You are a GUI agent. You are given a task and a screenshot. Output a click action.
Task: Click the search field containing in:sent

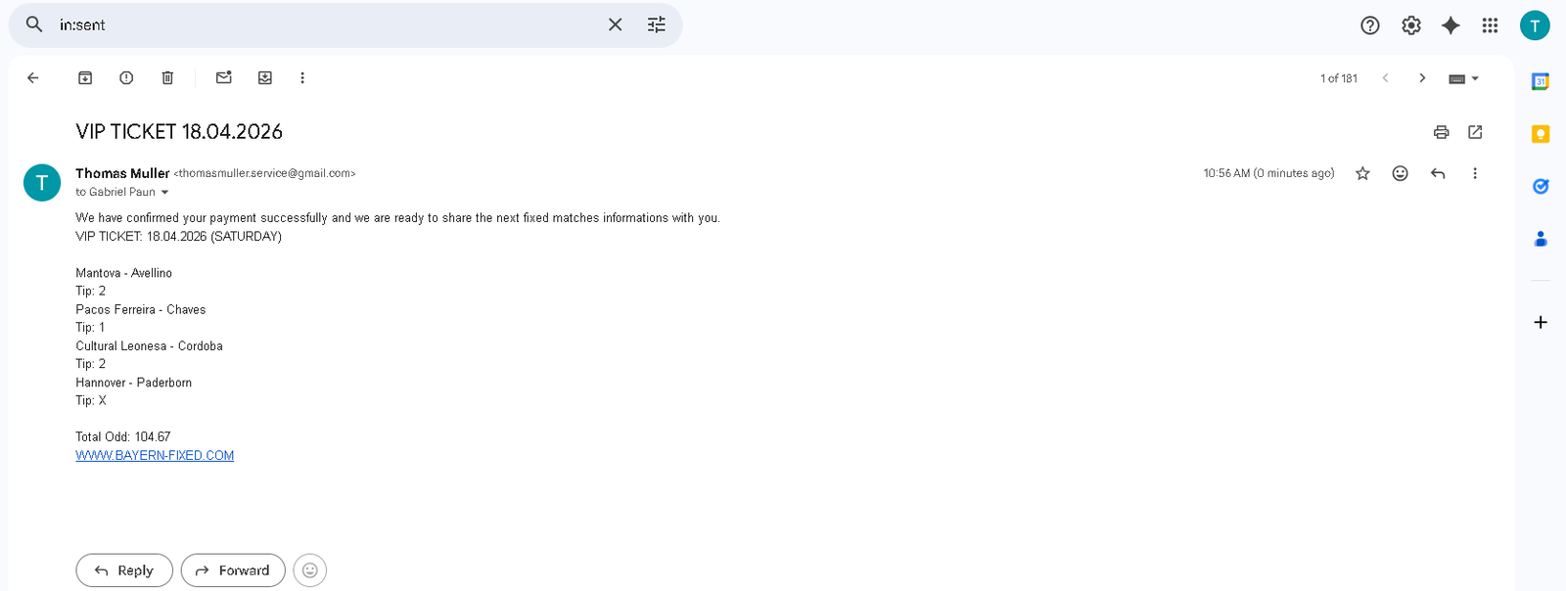(323, 24)
